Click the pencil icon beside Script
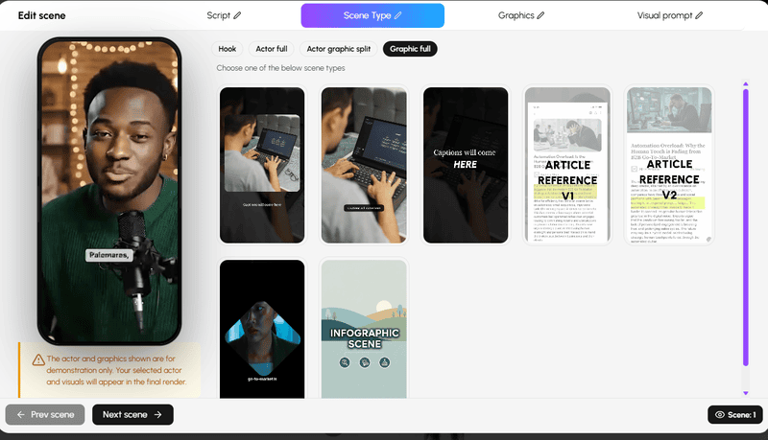Image resolution: width=768 pixels, height=440 pixels. click(x=237, y=15)
